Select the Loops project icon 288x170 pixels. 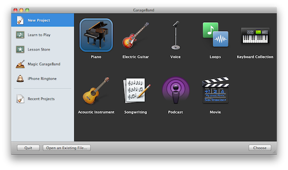pyautogui.click(x=216, y=35)
